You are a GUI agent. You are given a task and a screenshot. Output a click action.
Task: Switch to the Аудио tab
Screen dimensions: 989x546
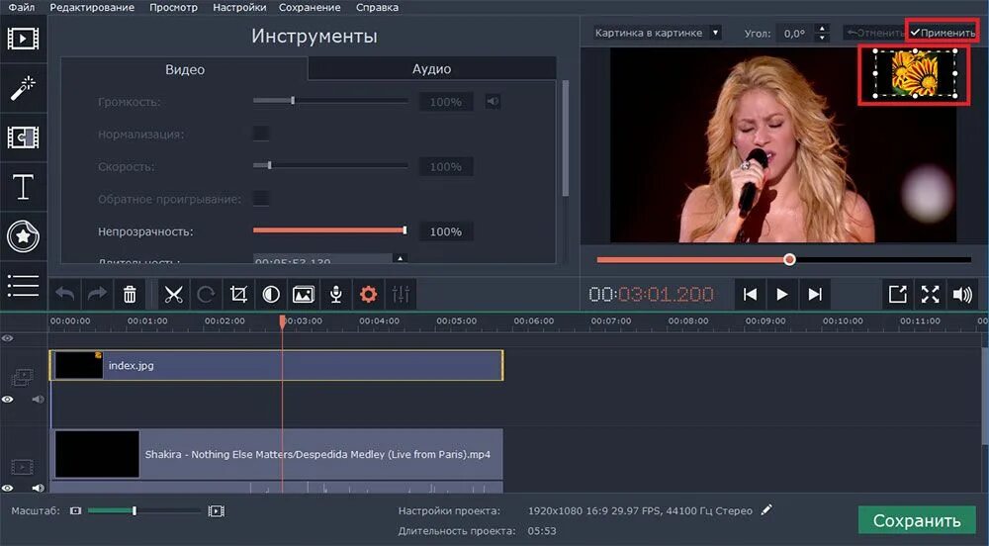point(432,68)
